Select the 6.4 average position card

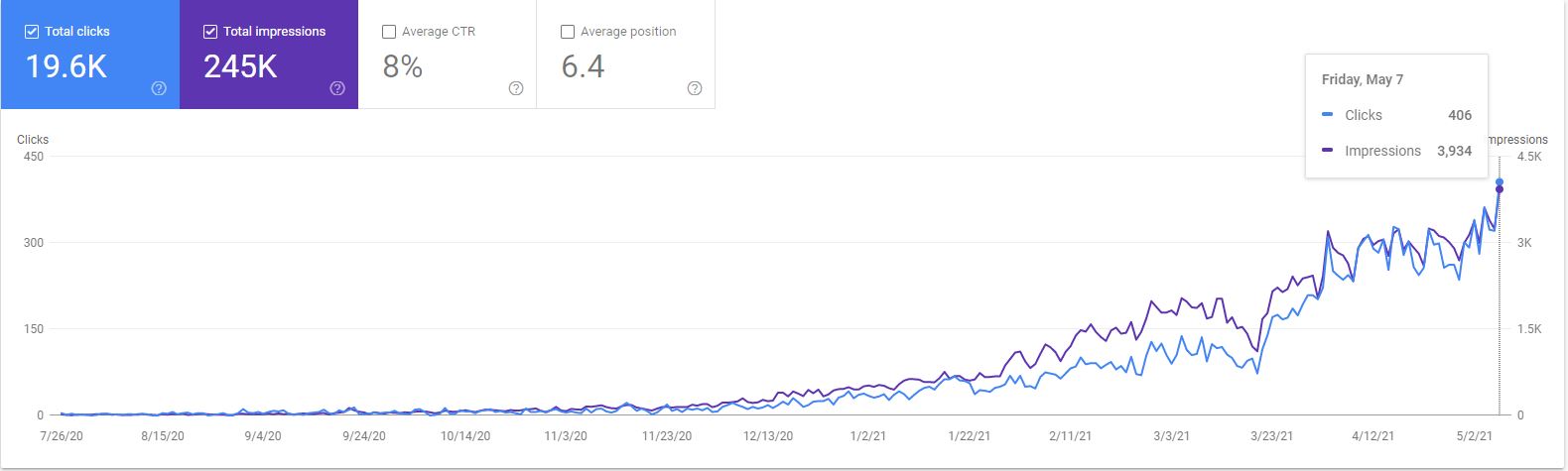coord(626,55)
